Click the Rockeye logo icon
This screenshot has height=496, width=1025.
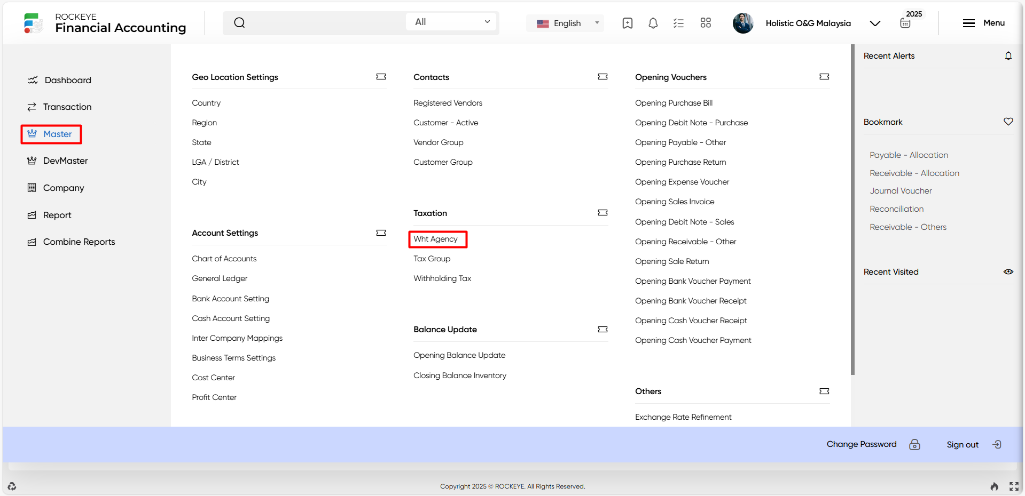click(33, 23)
